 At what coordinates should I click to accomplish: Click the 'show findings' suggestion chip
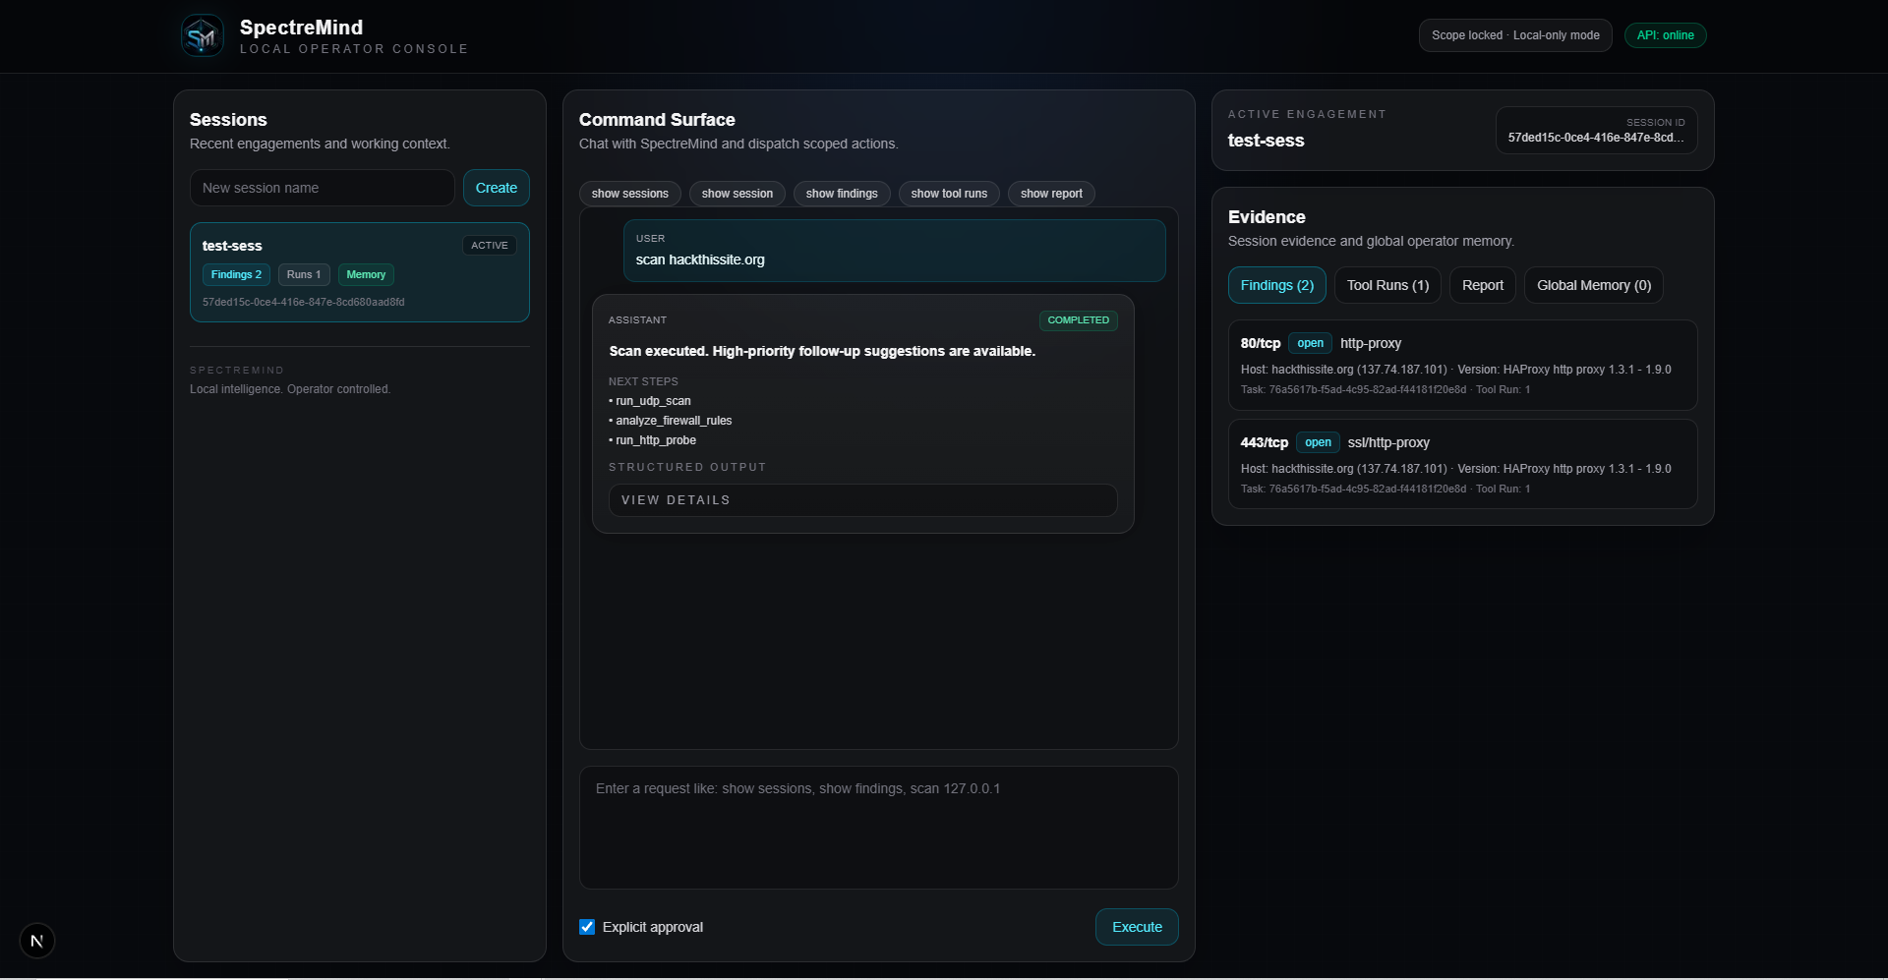(x=841, y=193)
